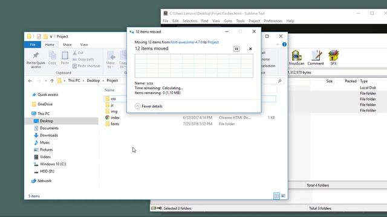
Task: Select Downloads in the navigation pane
Action: tap(46, 135)
